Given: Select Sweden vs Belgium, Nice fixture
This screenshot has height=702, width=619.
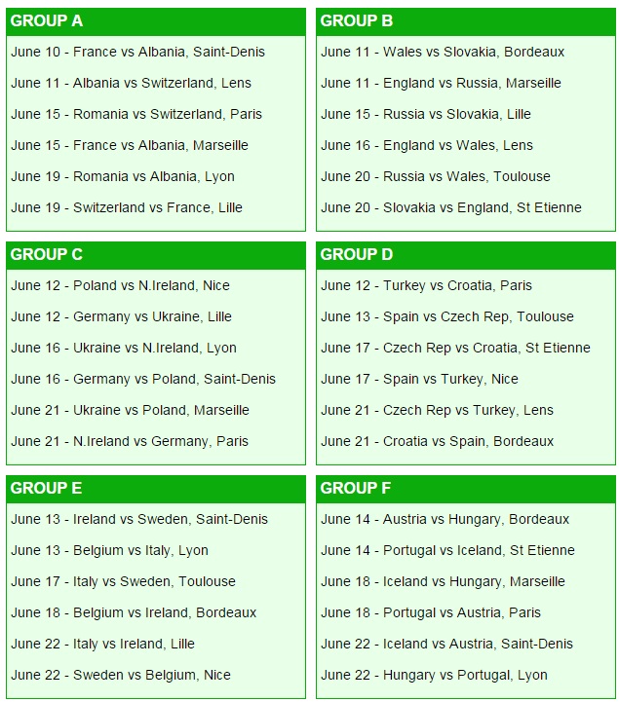Looking at the screenshot, I should pyautogui.click(x=121, y=675).
